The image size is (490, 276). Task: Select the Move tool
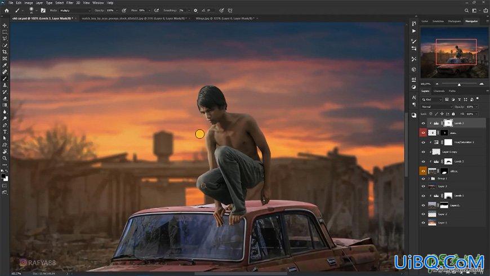(x=5, y=25)
